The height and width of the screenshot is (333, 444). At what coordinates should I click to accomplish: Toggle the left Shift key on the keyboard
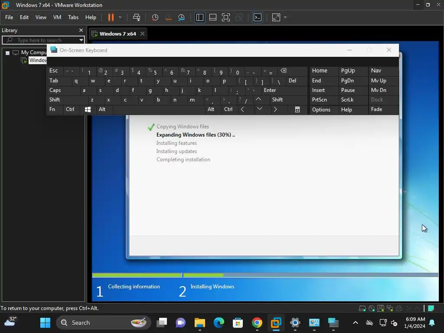(x=67, y=100)
